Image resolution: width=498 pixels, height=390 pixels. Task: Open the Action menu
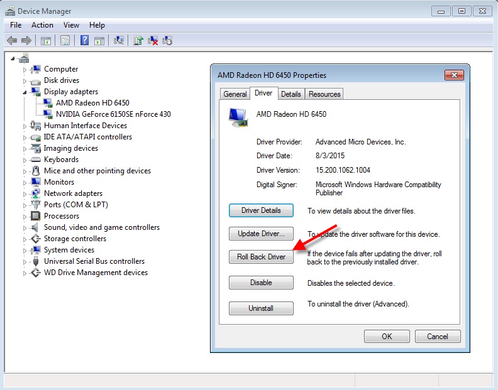[42, 25]
